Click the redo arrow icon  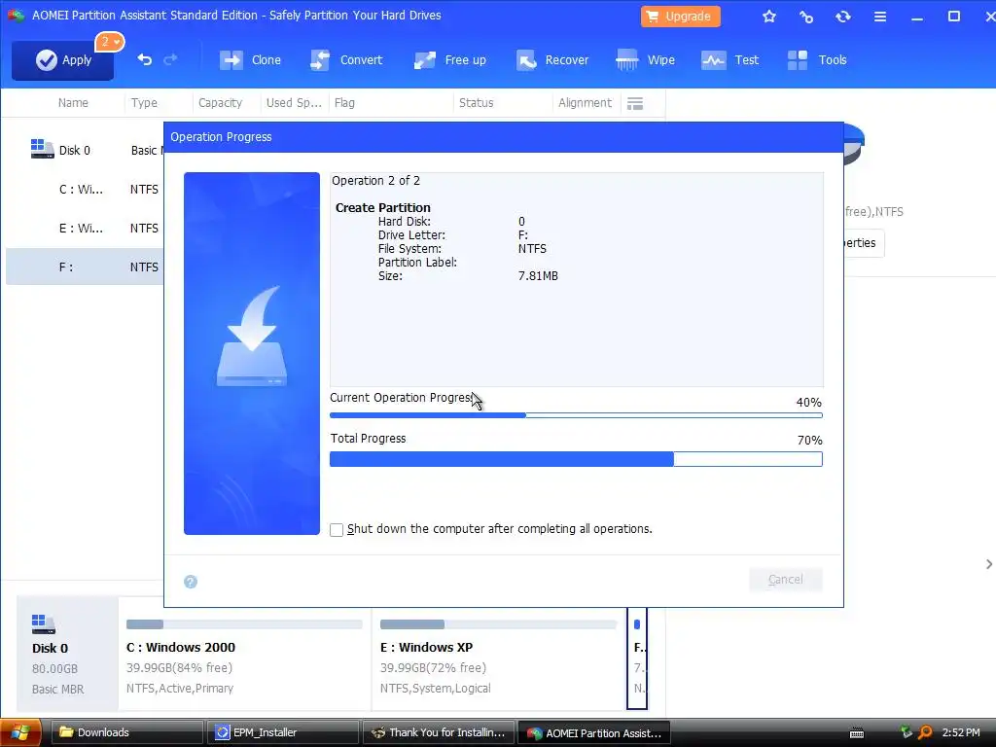(x=170, y=59)
